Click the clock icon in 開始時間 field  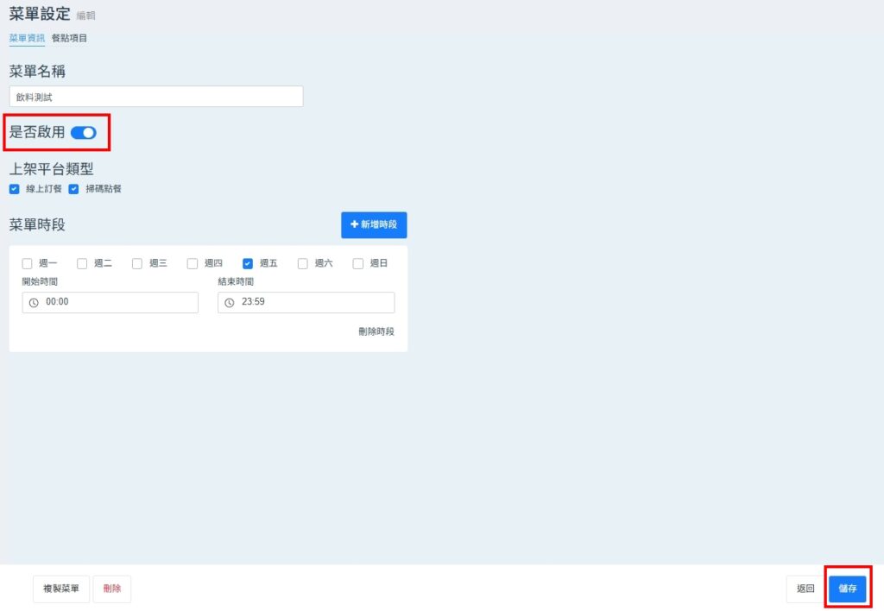click(34, 303)
